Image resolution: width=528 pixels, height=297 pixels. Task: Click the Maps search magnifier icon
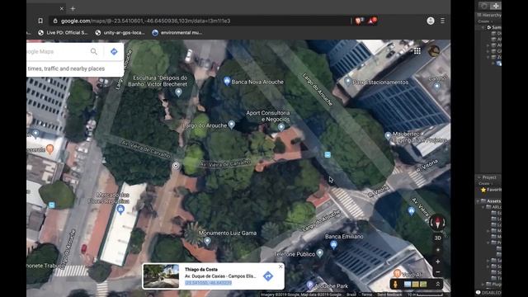point(94,51)
